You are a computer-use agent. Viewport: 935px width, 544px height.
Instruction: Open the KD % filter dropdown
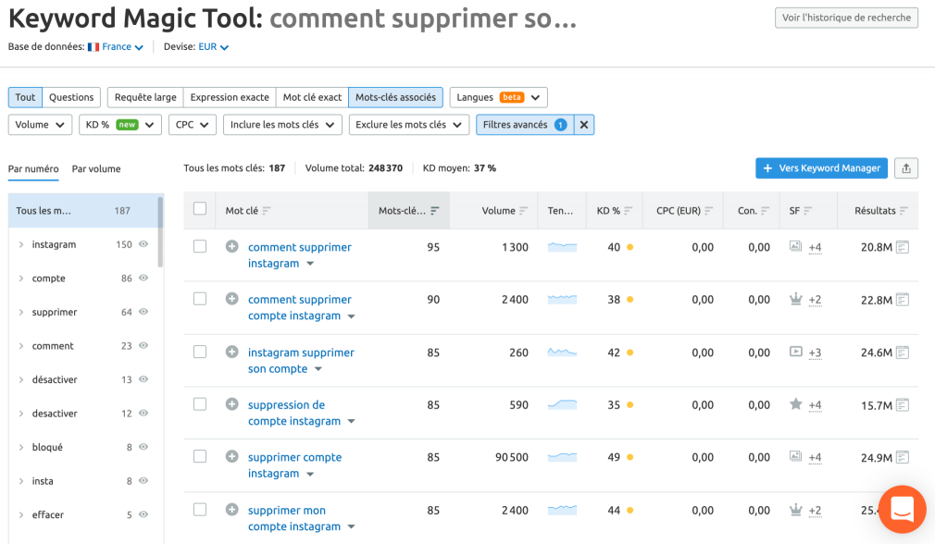(x=119, y=125)
